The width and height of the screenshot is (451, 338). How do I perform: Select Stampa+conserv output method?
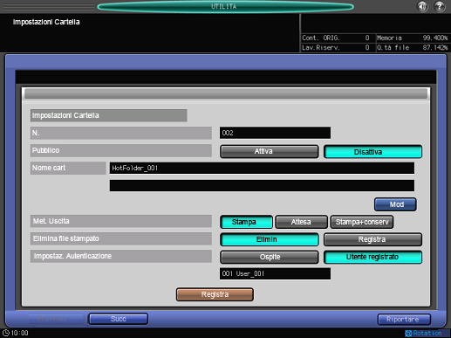(x=362, y=222)
